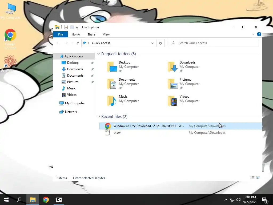Refresh the Quick access view
The height and width of the screenshot is (205, 273).
click(x=160, y=43)
